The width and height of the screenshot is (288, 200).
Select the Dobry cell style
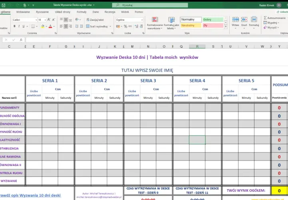pos(213,19)
